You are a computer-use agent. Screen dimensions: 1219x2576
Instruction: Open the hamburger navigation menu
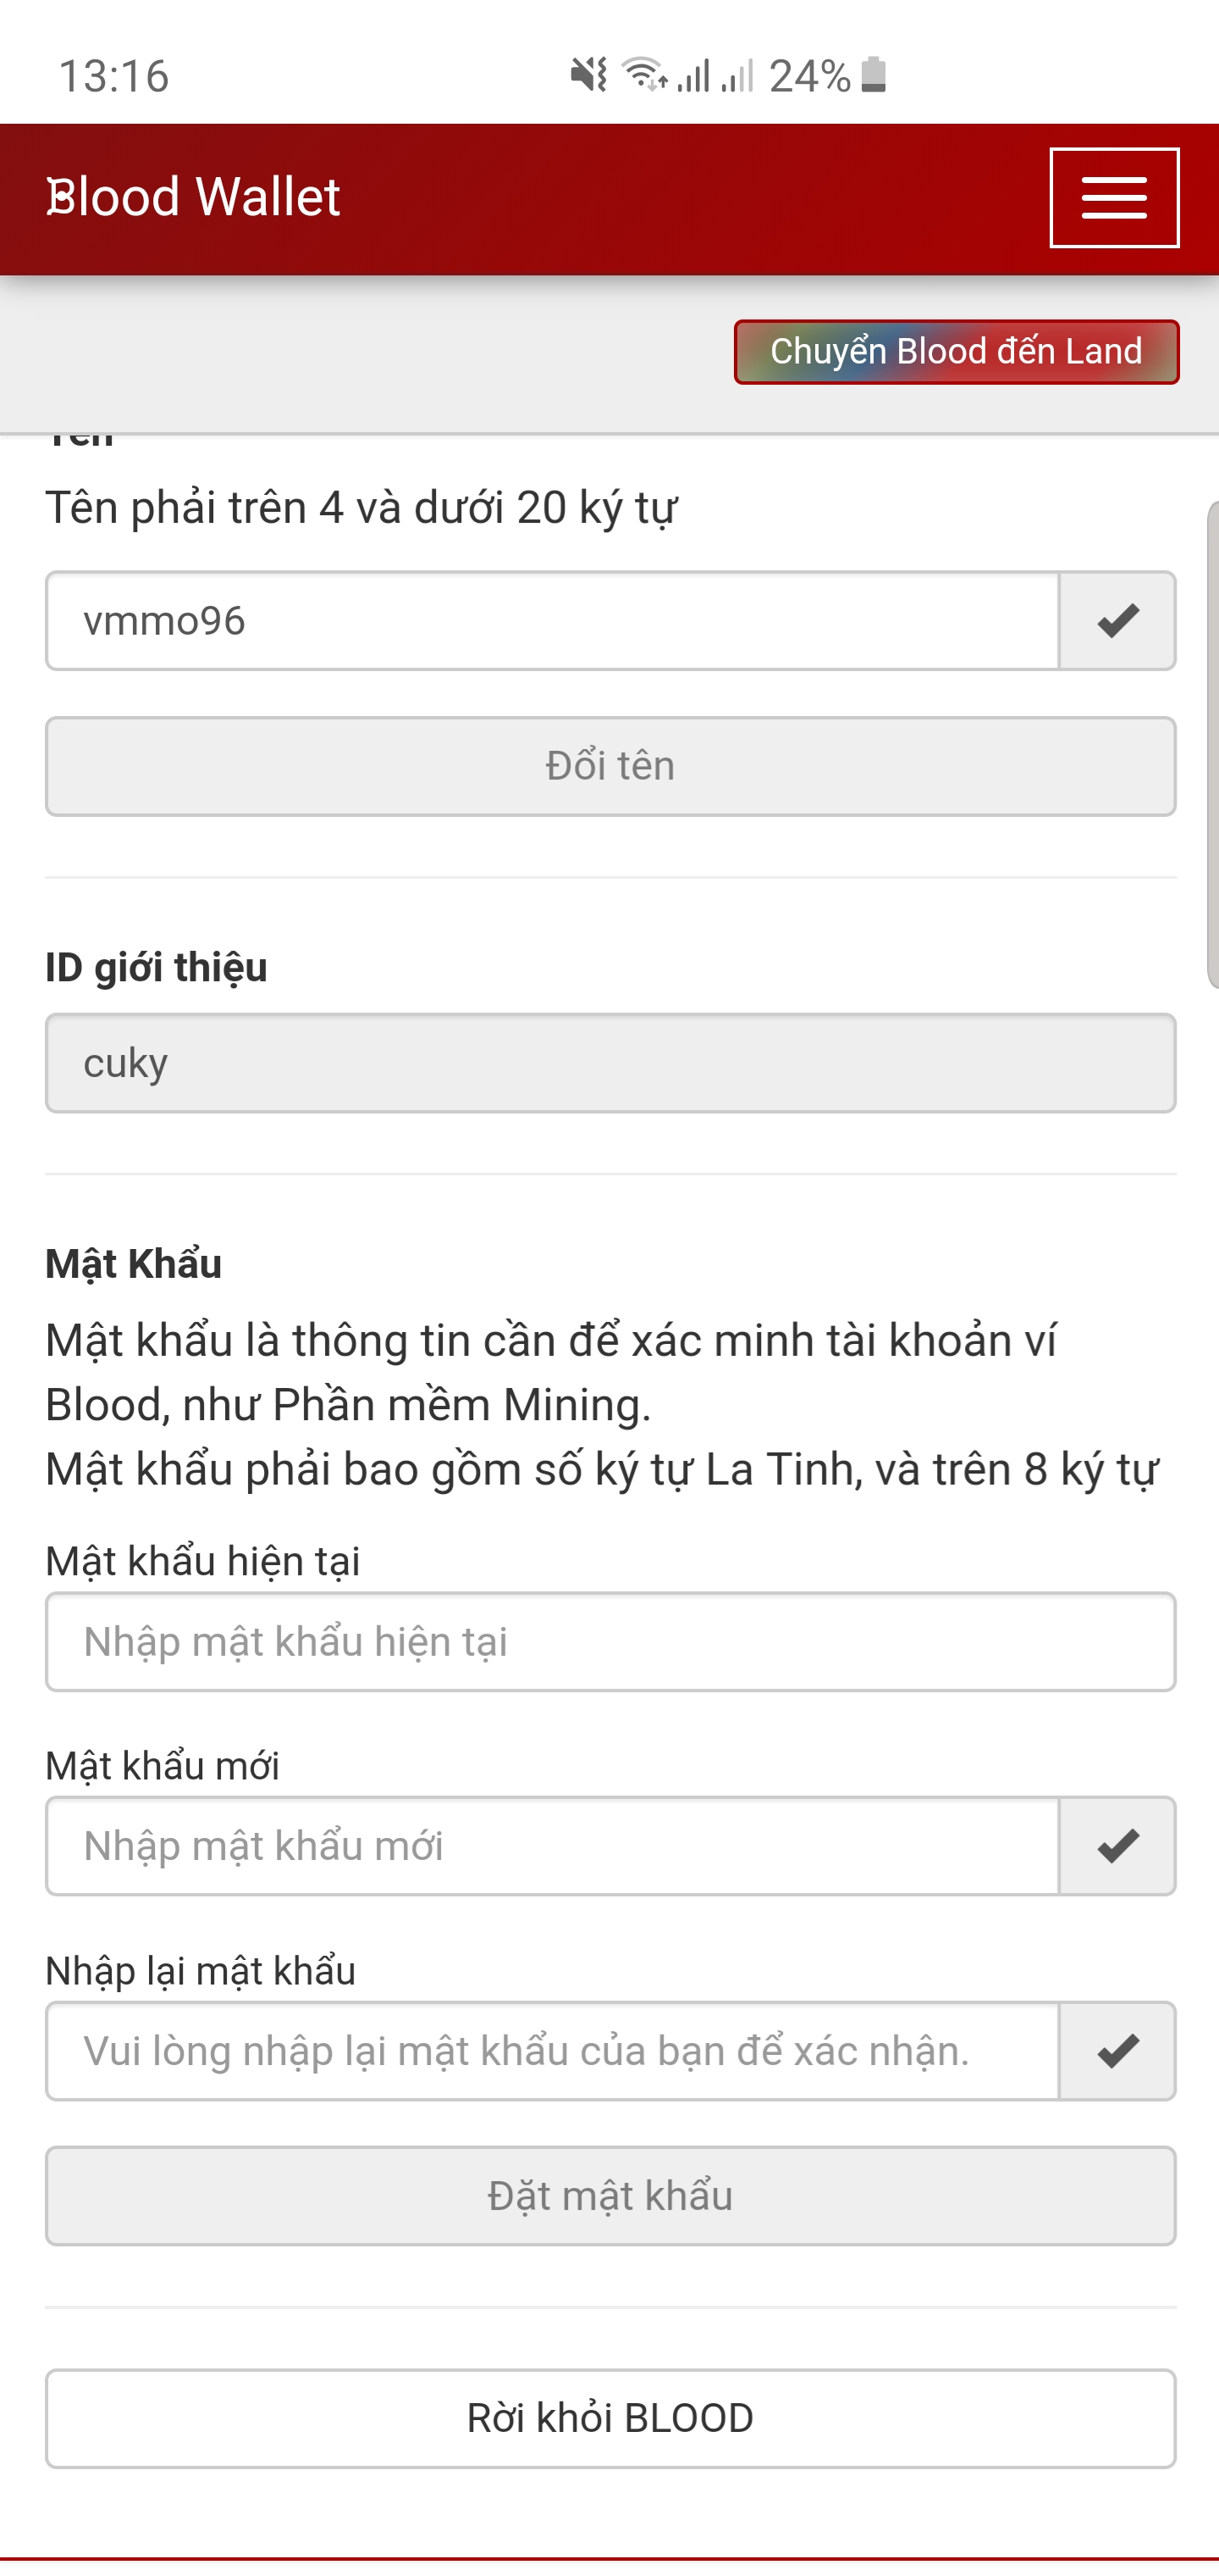coord(1113,197)
